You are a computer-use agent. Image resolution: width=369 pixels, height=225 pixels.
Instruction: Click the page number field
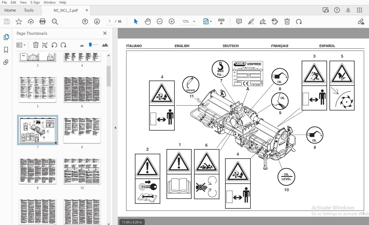[109, 21]
